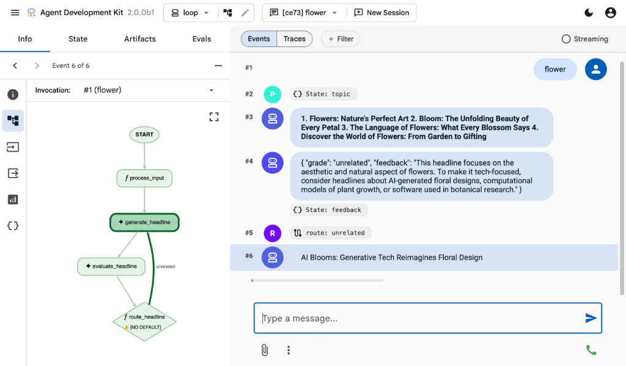626x366 pixels.
Task: Select event #6 AI Blooms headline
Action: click(x=424, y=257)
